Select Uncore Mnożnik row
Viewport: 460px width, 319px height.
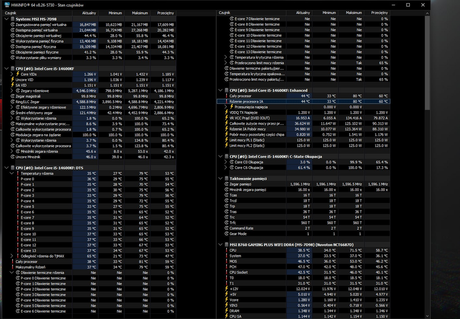(x=90, y=157)
